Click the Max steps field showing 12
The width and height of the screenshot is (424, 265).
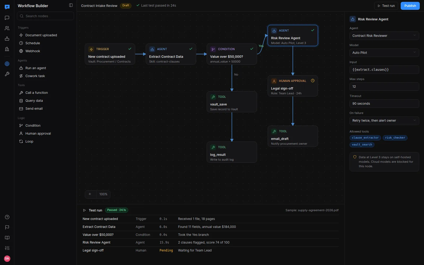pyautogui.click(x=384, y=87)
